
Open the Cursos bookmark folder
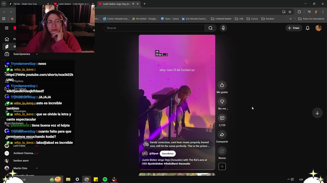[x=252, y=19]
